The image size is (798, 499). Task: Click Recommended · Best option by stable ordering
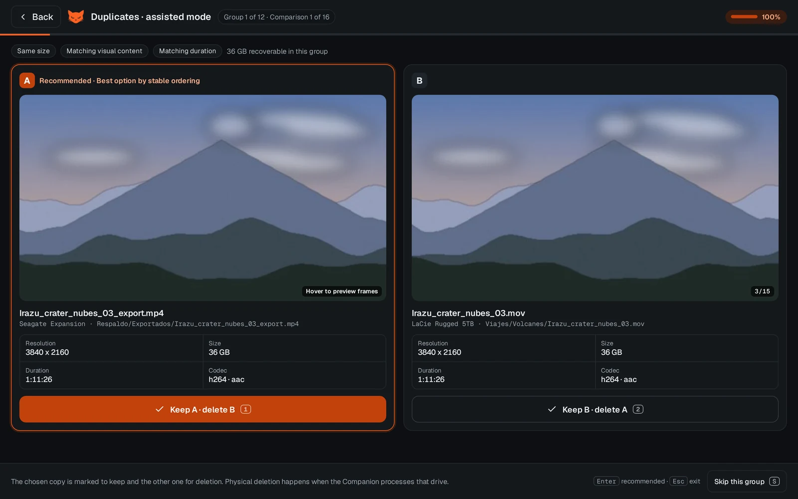[x=120, y=81]
